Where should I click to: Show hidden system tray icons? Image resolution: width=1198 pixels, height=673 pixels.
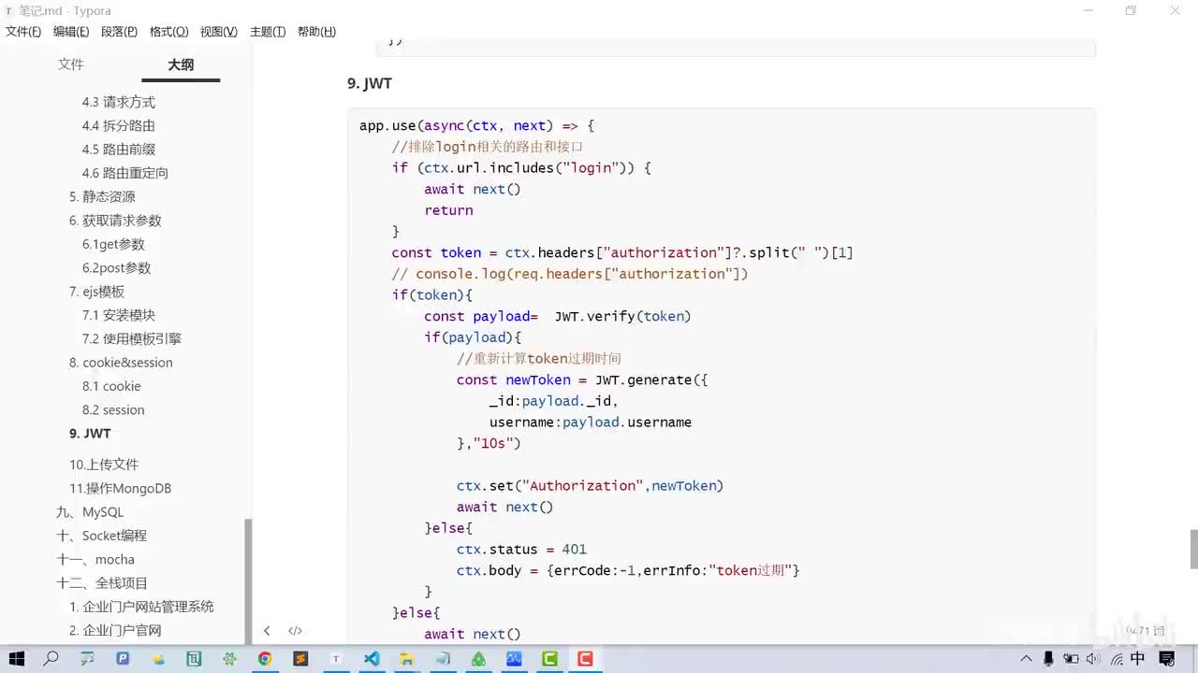1027,659
